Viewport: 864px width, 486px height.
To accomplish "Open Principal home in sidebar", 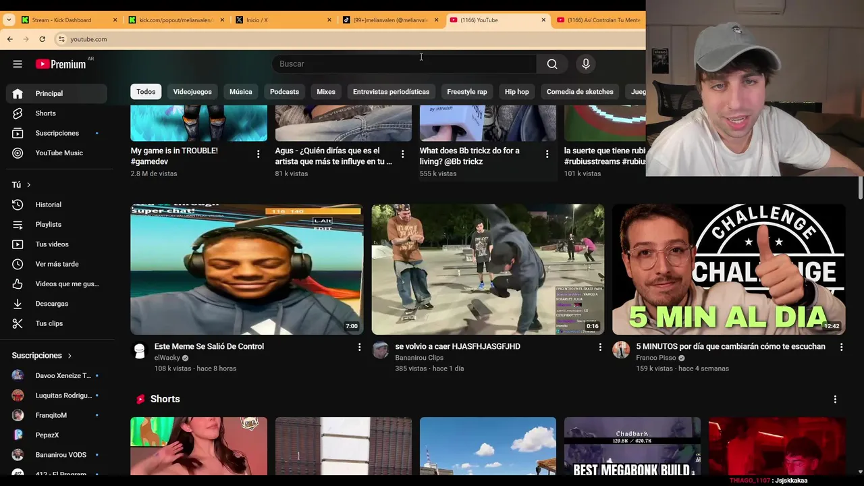I will point(57,93).
